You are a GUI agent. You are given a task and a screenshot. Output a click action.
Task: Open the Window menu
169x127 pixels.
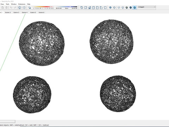tap(14, 4)
